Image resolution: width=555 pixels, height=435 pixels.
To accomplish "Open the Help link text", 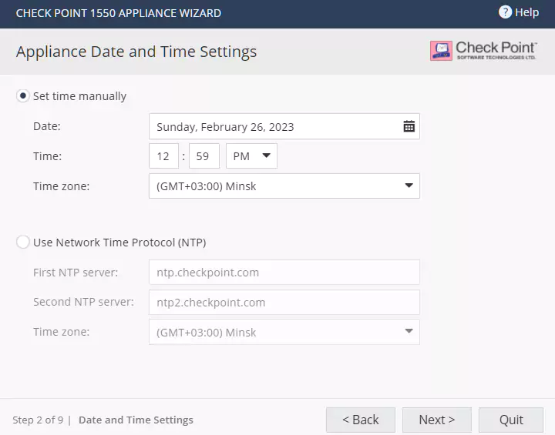I will (527, 12).
